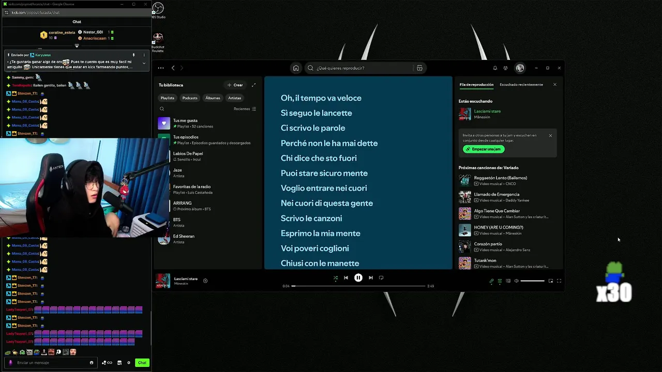662x372 pixels.
Task: Send message with green Chat button
Action: click(142, 363)
